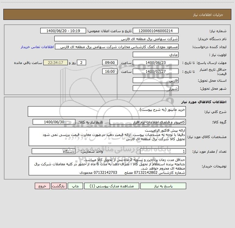Click the label حداقل تاریخ اعتبار قیمت
This screenshot has width=235, height=228.
coord(213,72)
